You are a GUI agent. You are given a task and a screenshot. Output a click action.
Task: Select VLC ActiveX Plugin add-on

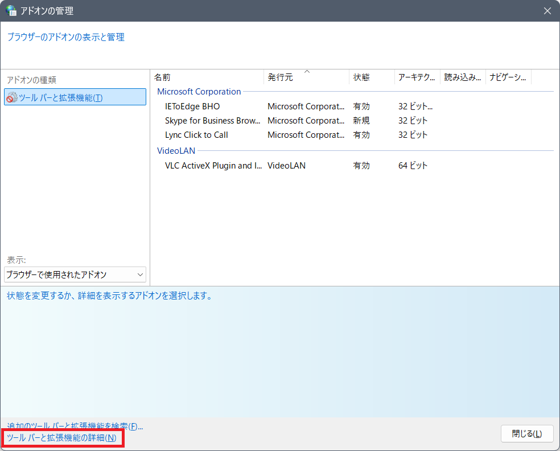tap(213, 166)
